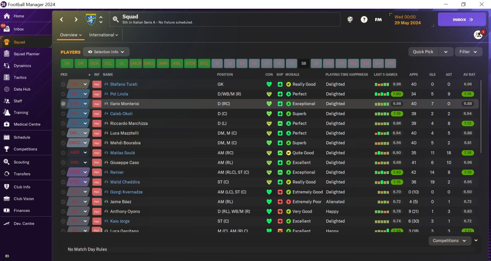Toggle picked checkbox for Mehdi Bourabia
Screen dimensions: 491x261
pos(63,143)
